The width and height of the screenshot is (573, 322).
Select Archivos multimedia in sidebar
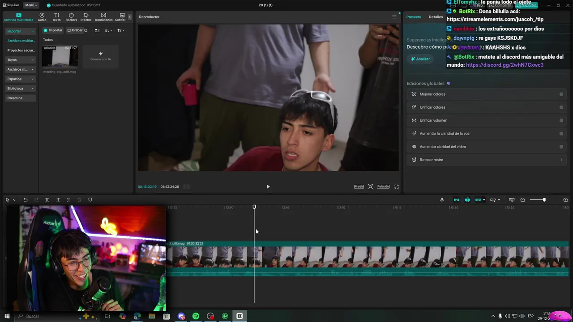tap(21, 41)
